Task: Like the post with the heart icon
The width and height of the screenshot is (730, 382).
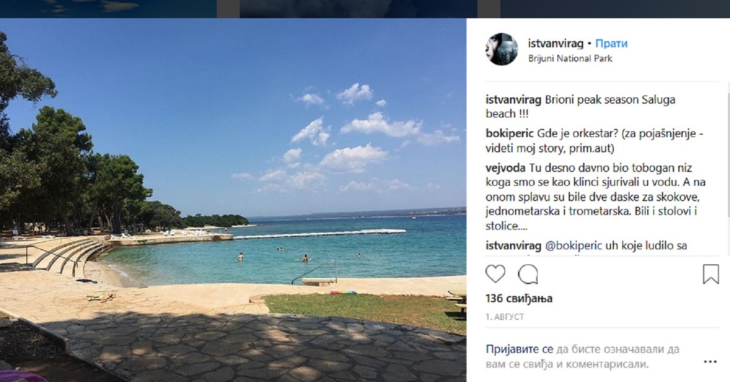Action: click(496, 275)
